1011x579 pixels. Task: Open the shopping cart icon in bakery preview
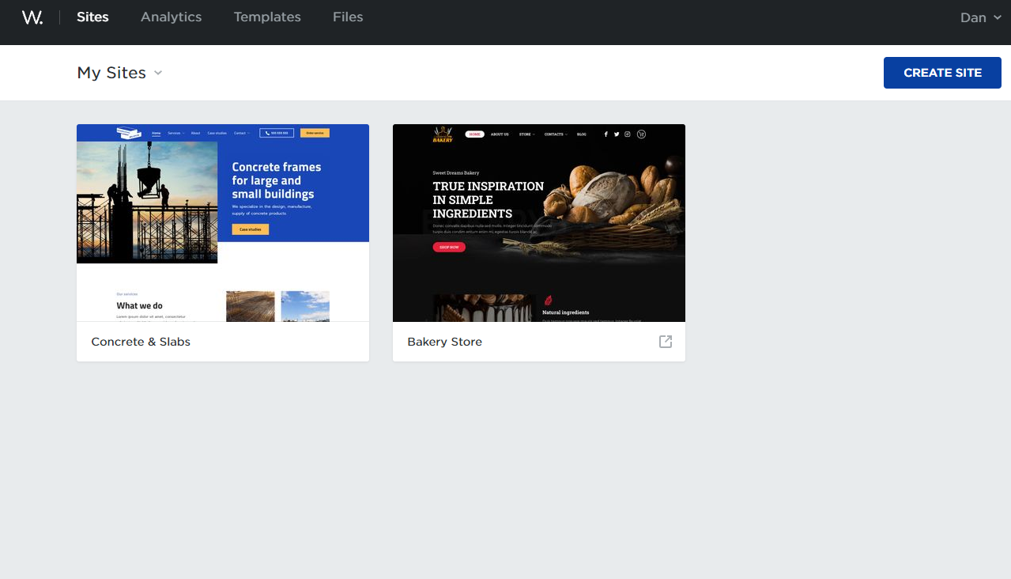(x=641, y=134)
